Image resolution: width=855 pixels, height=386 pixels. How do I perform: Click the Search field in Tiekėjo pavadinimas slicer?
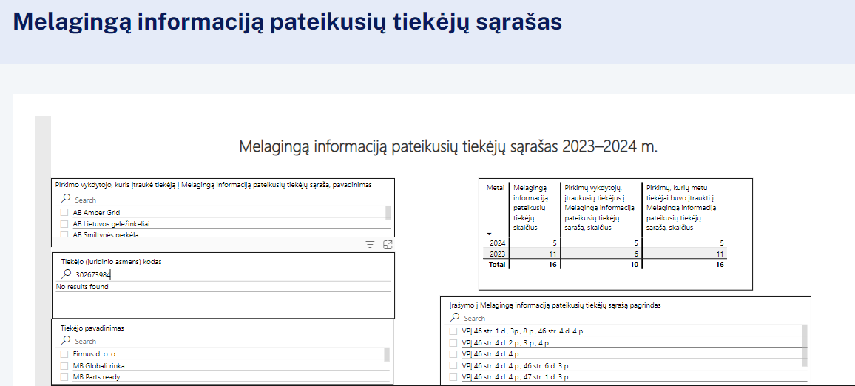coord(222,342)
